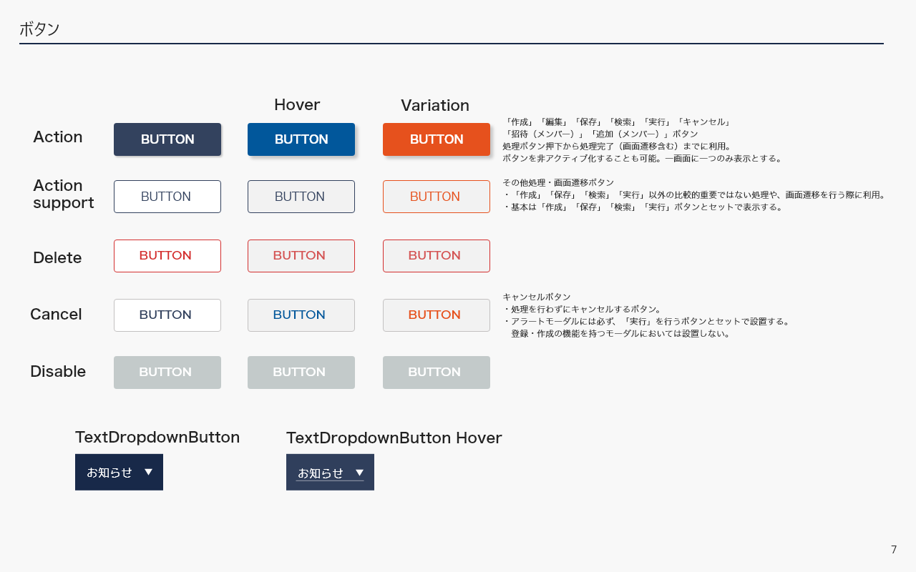Click the ボタン page title
This screenshot has width=916, height=572.
(39, 29)
